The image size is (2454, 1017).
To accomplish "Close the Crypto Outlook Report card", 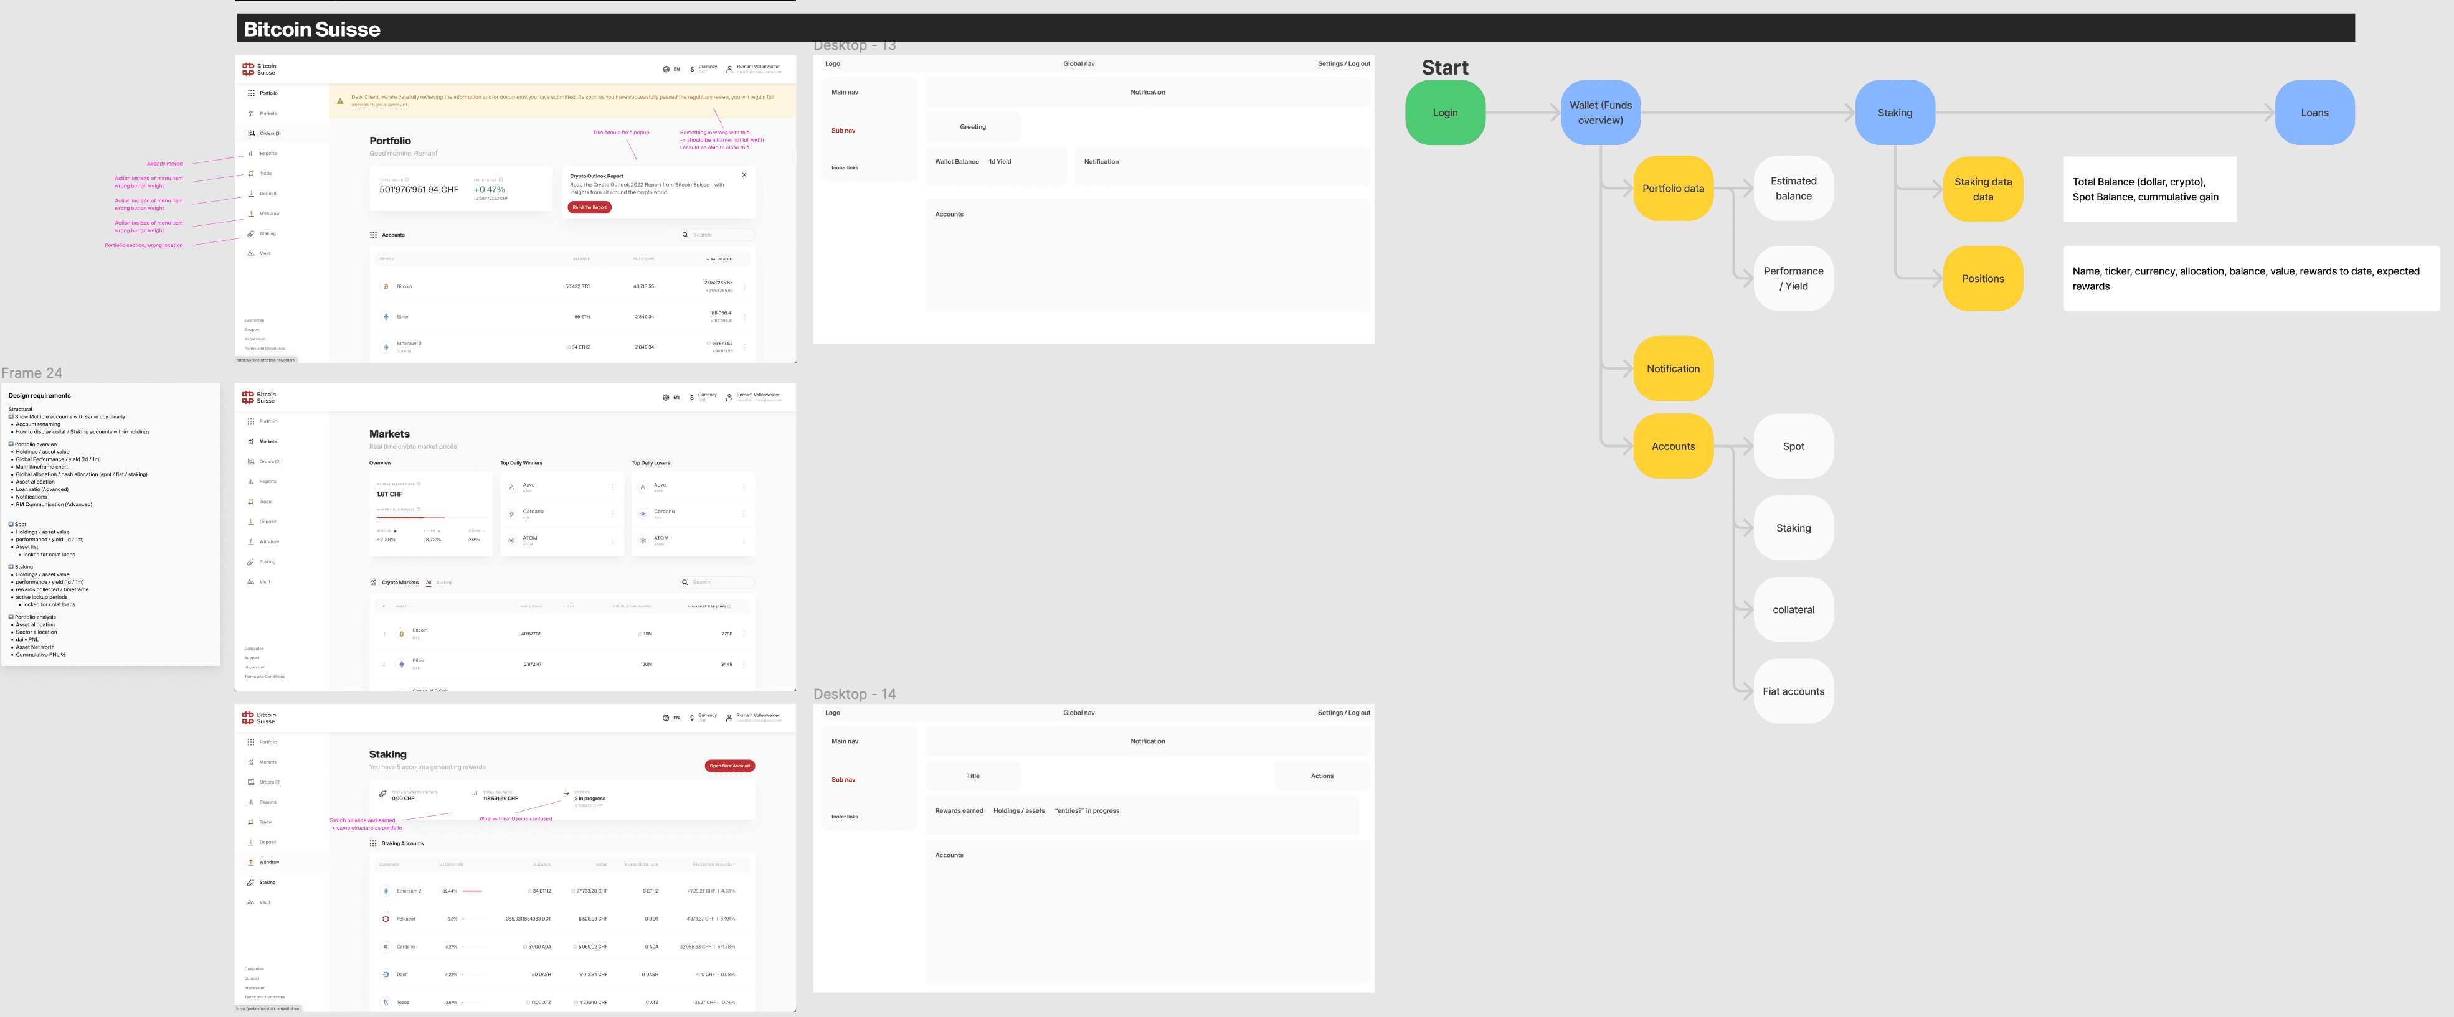I will [744, 174].
